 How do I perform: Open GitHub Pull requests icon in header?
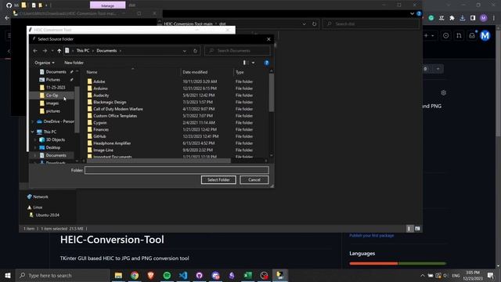(459, 36)
